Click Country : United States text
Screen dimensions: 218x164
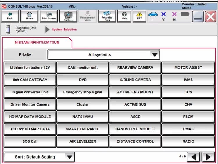(x=194, y=6)
